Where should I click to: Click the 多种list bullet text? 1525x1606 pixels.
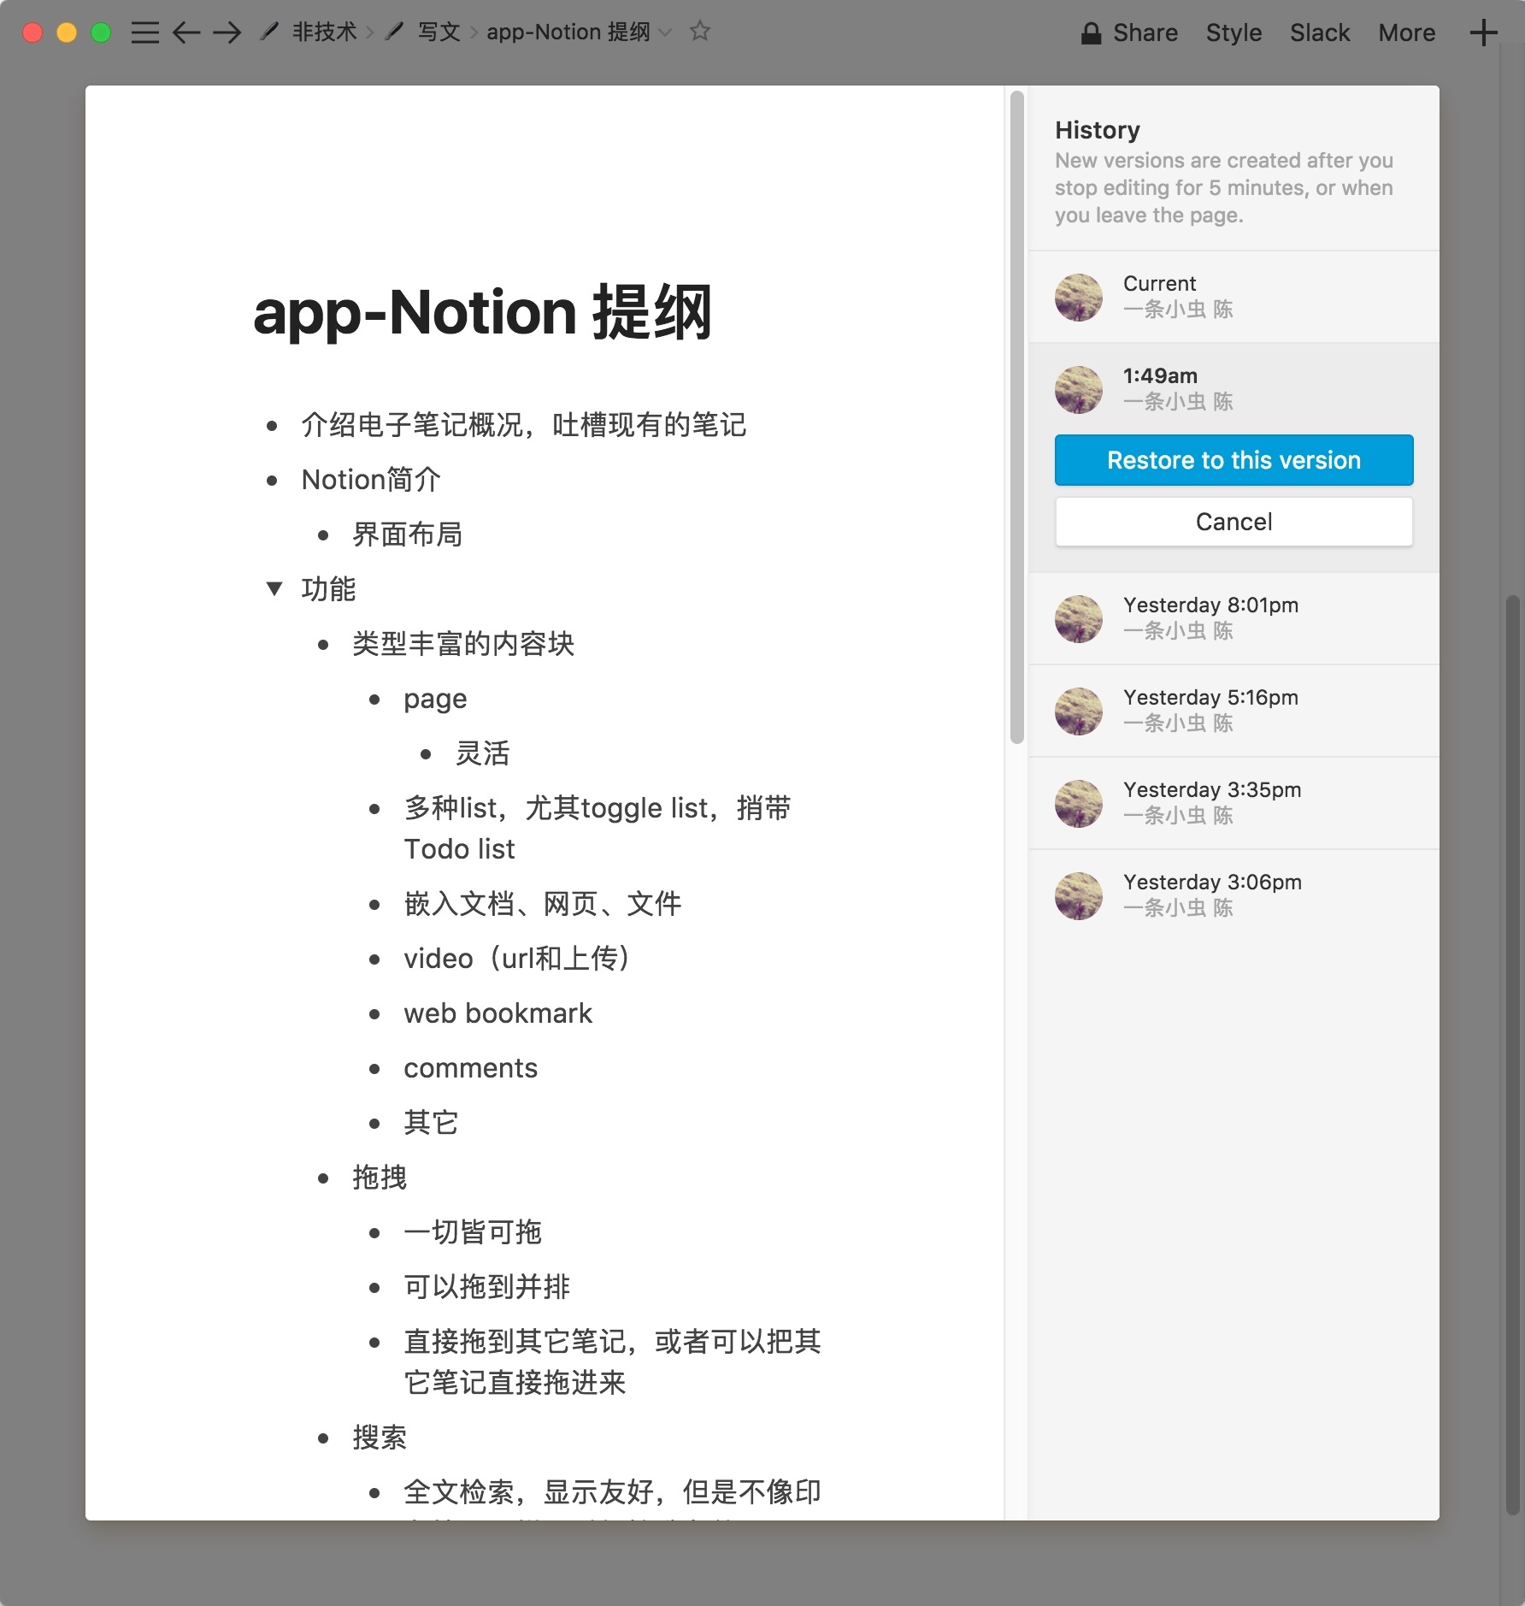point(598,829)
